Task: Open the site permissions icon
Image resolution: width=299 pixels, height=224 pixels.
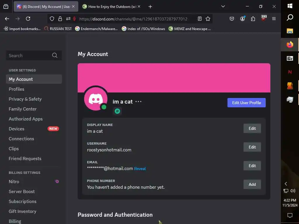Action: point(68,19)
